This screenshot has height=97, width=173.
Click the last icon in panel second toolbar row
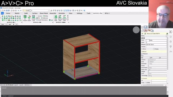pyautogui.click(x=152, y=30)
